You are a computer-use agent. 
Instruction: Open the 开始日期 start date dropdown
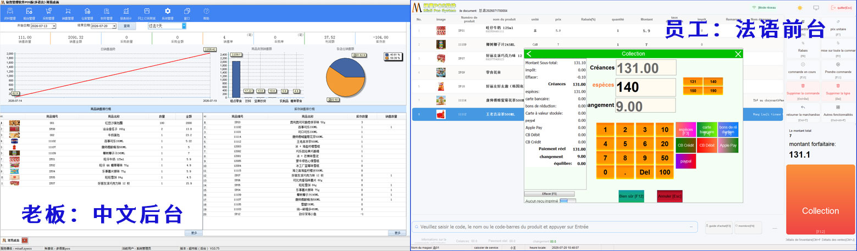click(x=55, y=26)
